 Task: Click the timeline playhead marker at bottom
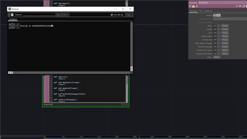(139, 137)
